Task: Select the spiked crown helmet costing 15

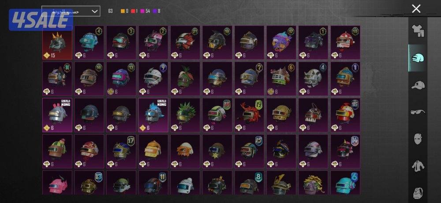Action: (x=57, y=42)
